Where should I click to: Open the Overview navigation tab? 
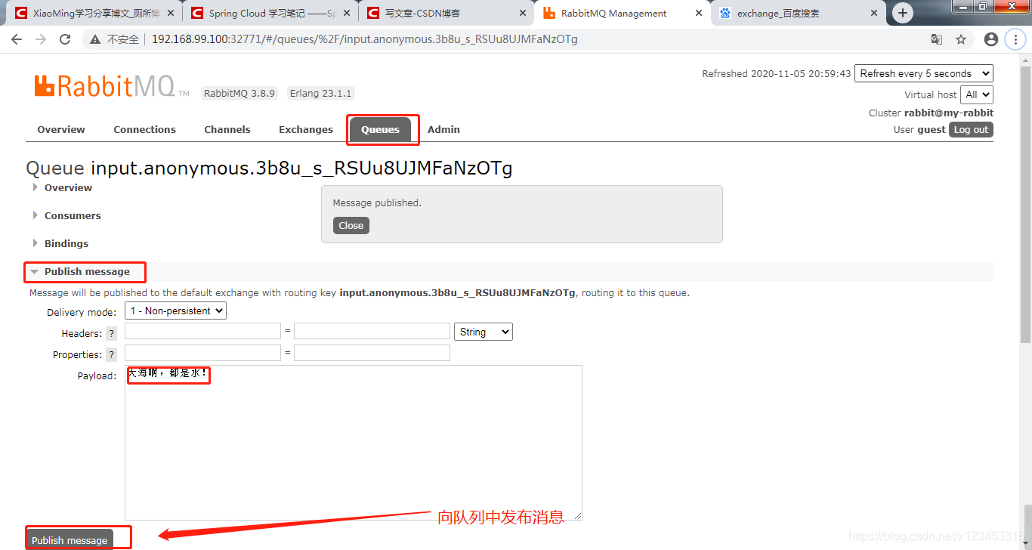pyautogui.click(x=61, y=129)
